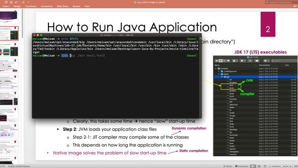The width and height of the screenshot is (298, 168).
Task: Zoom the Terminal with the green button
Action: click(x=41, y=35)
